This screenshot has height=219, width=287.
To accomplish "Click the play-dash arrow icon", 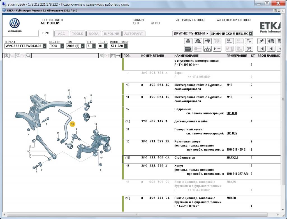I will pyautogui.click(x=217, y=49).
